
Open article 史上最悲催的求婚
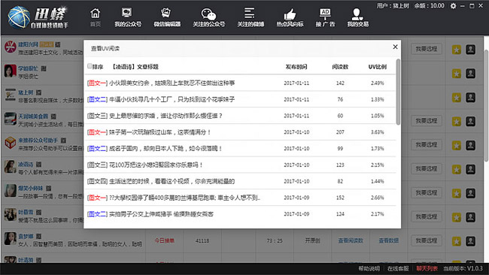pos(166,116)
